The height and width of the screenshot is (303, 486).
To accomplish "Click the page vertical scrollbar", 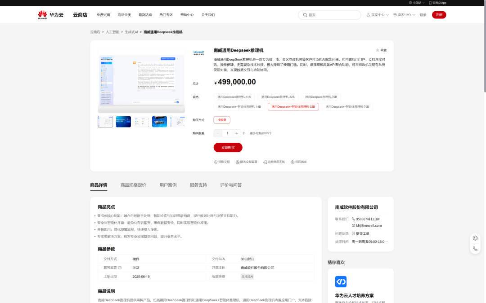I will [485, 46].
